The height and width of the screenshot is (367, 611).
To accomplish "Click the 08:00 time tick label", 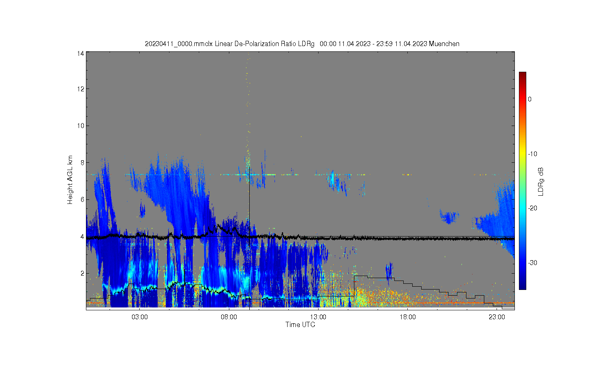I will click(x=229, y=317).
